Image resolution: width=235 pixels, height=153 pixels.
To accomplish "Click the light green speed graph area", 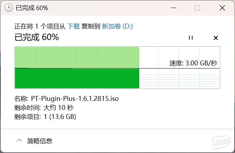I will [x=77, y=57].
